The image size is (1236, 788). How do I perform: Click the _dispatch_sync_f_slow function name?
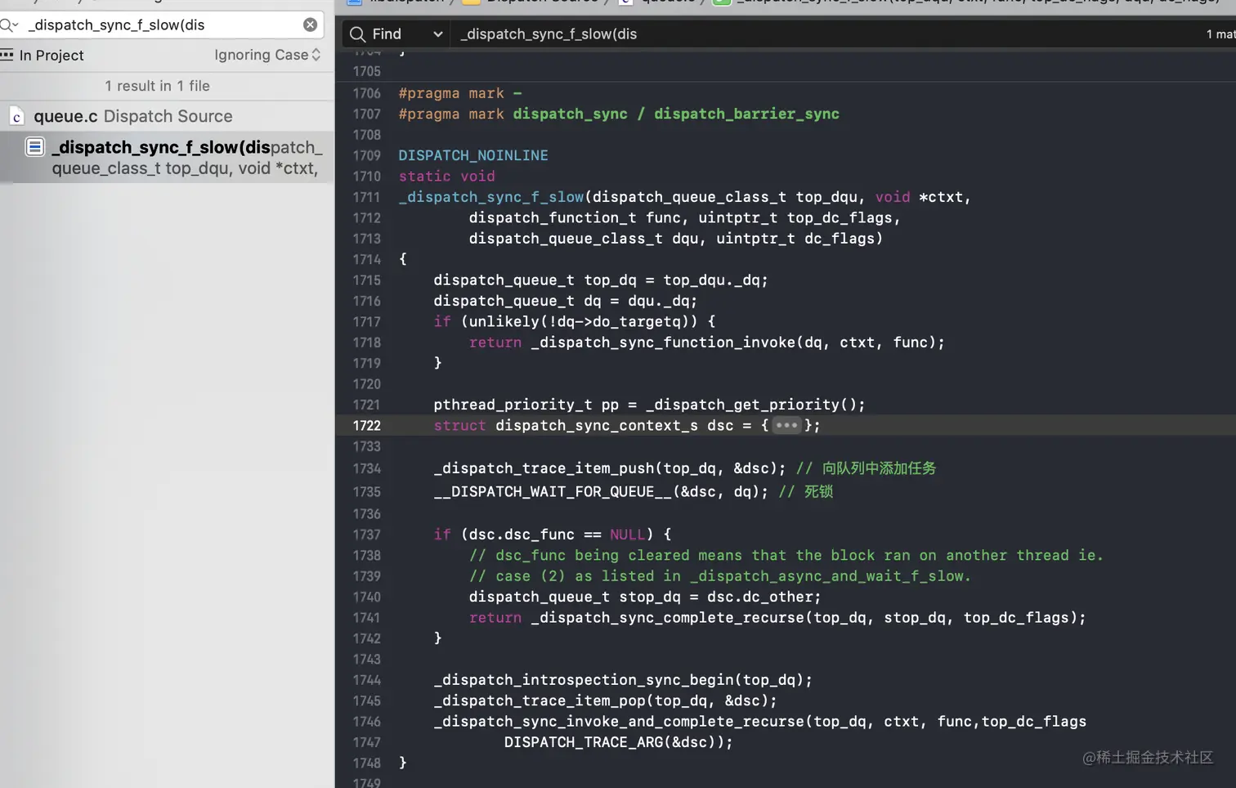[491, 197]
